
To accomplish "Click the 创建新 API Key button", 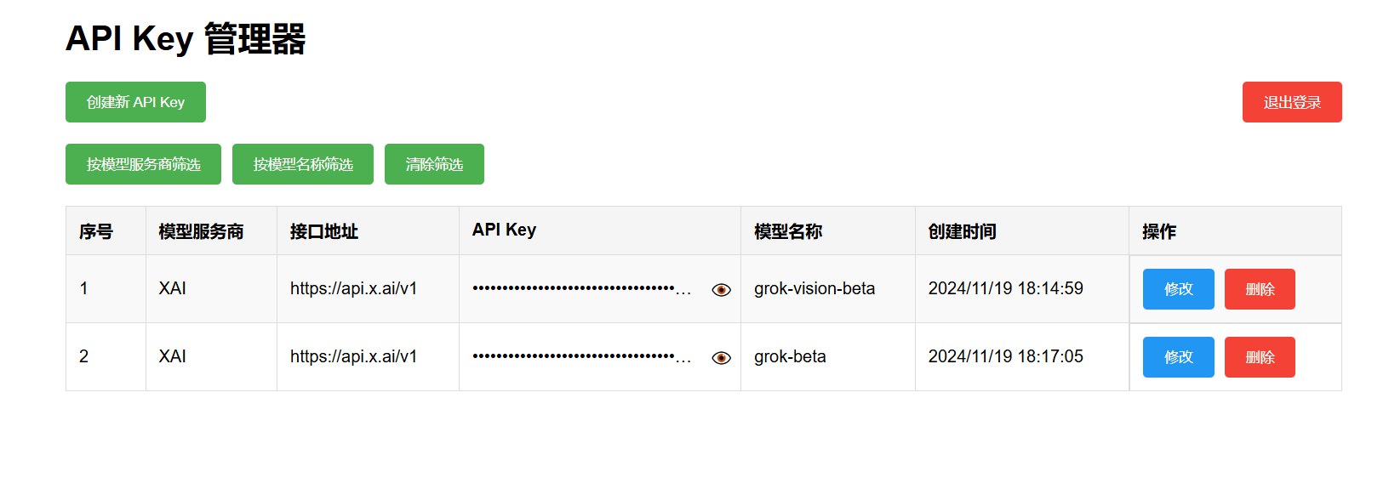I will pyautogui.click(x=135, y=102).
